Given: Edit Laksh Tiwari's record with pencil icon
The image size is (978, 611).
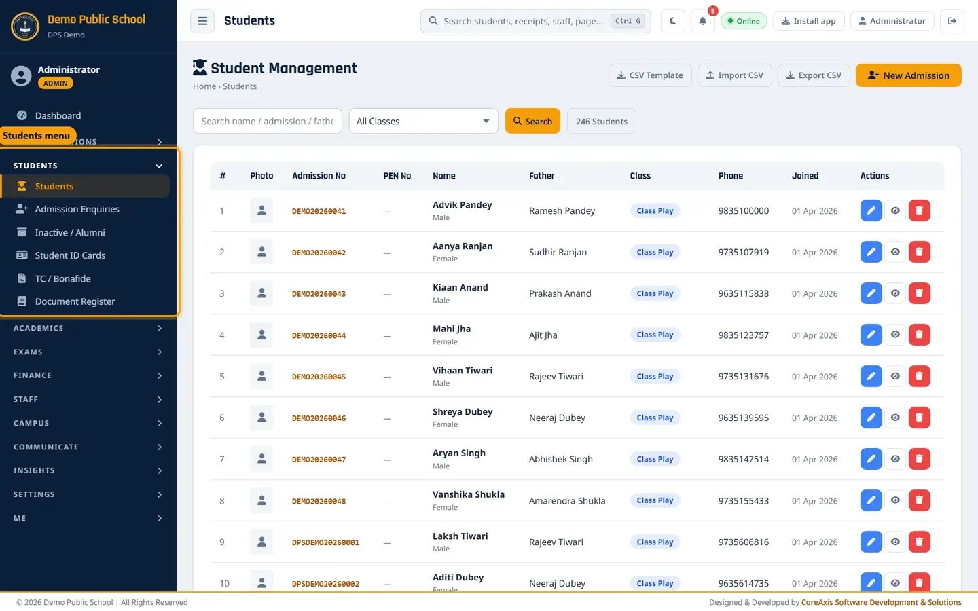Looking at the screenshot, I should coord(871,542).
